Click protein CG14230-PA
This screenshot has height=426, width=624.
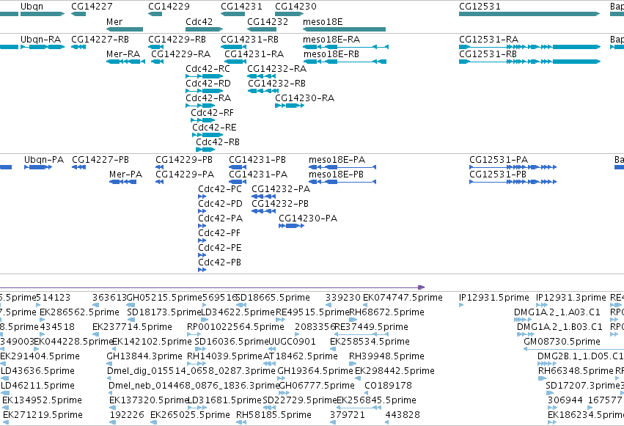[x=308, y=218]
